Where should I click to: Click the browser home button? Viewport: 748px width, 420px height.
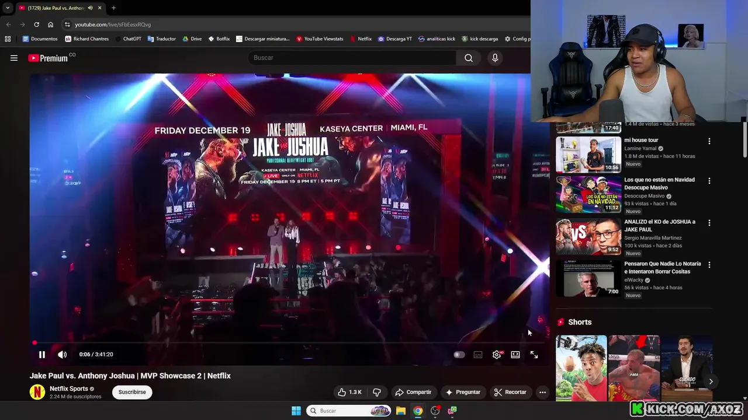[50, 24]
